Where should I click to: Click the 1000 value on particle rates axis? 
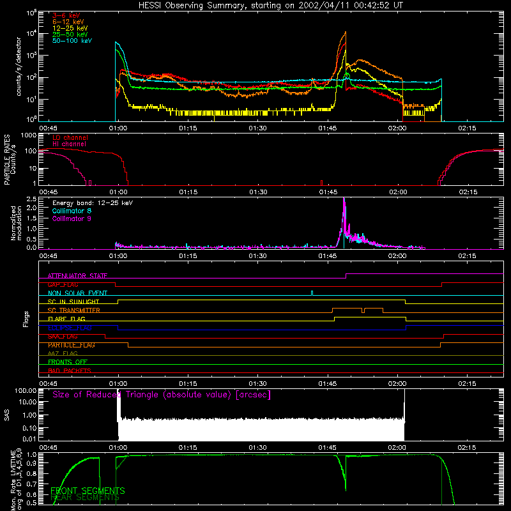29,135
